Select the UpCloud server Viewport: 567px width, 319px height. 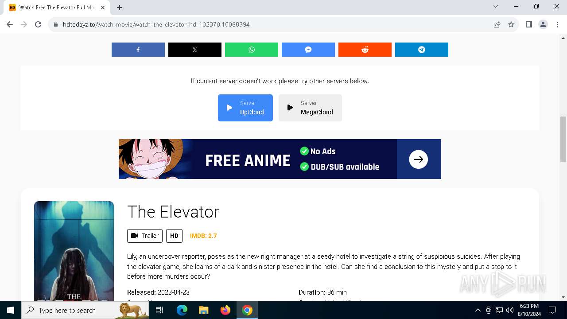[245, 108]
